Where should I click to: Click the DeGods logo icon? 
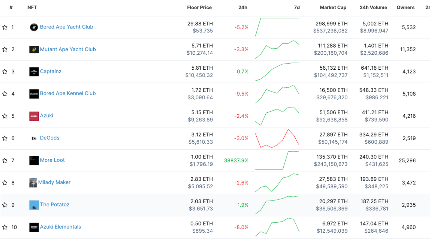pyautogui.click(x=34, y=138)
